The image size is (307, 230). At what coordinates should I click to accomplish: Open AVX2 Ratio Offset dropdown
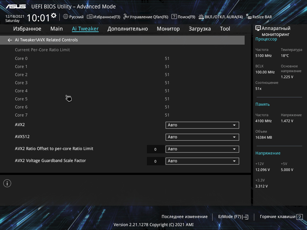(x=202, y=149)
